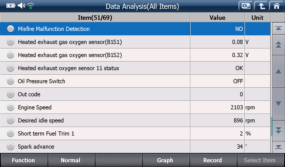This screenshot has width=285, height=167.
Task: Click page down double-arrow icon
Action: click(x=278, y=131)
